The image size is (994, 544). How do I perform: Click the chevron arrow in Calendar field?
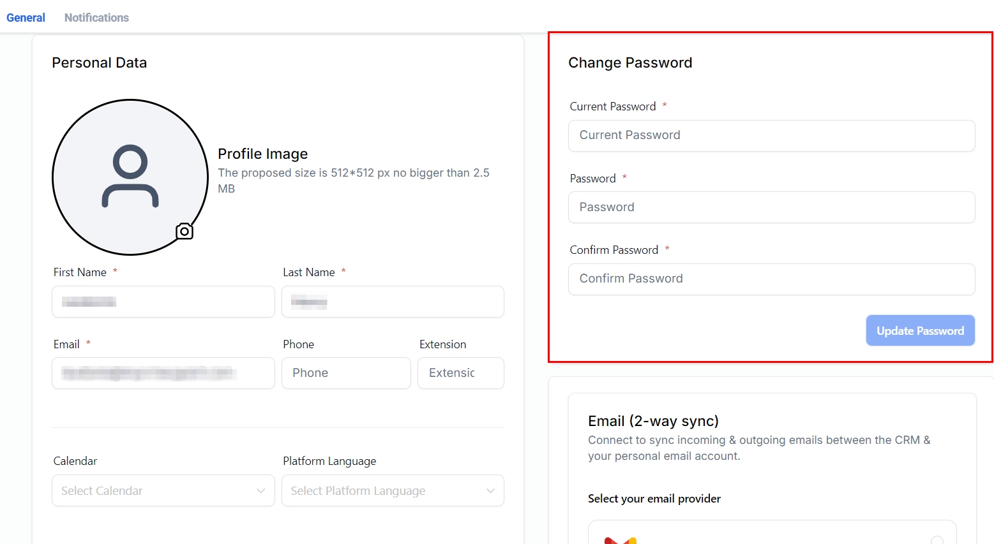point(260,490)
